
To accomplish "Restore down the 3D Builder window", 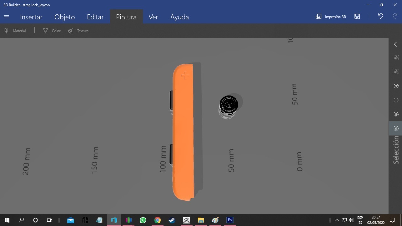I will pos(382,5).
